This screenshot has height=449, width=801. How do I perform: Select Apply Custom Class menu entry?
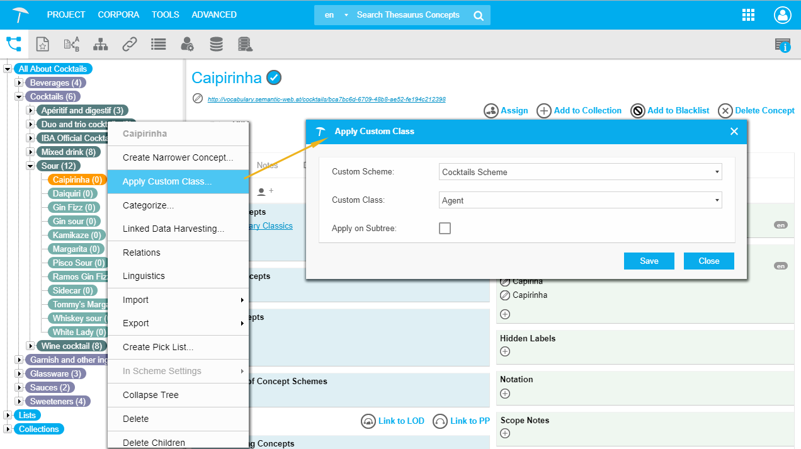[167, 181]
